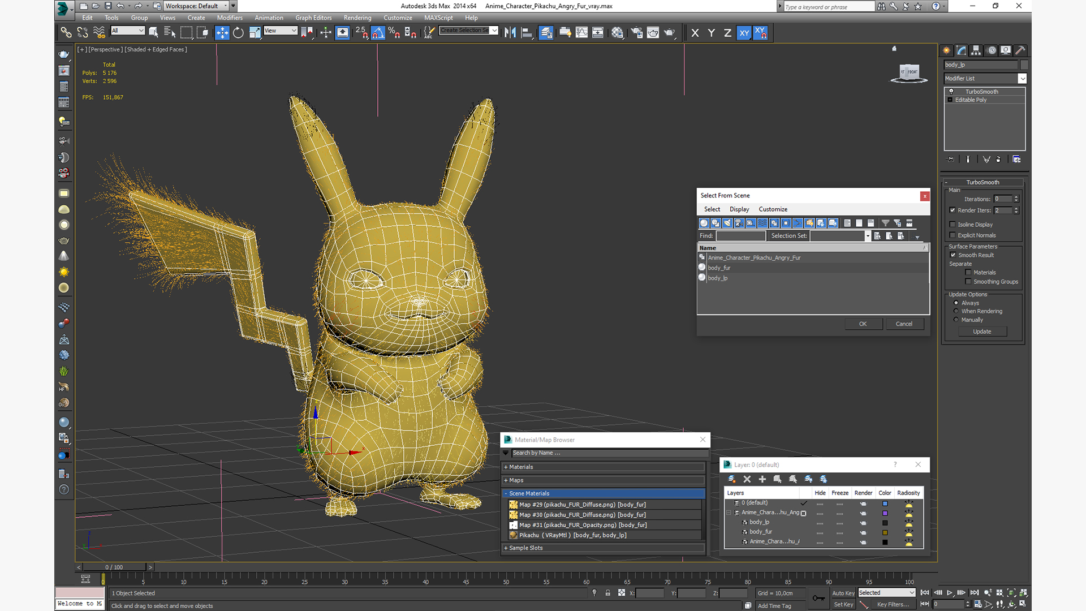Click Create New Layer icon in Layer window
The width and height of the screenshot is (1086, 611).
pos(731,479)
